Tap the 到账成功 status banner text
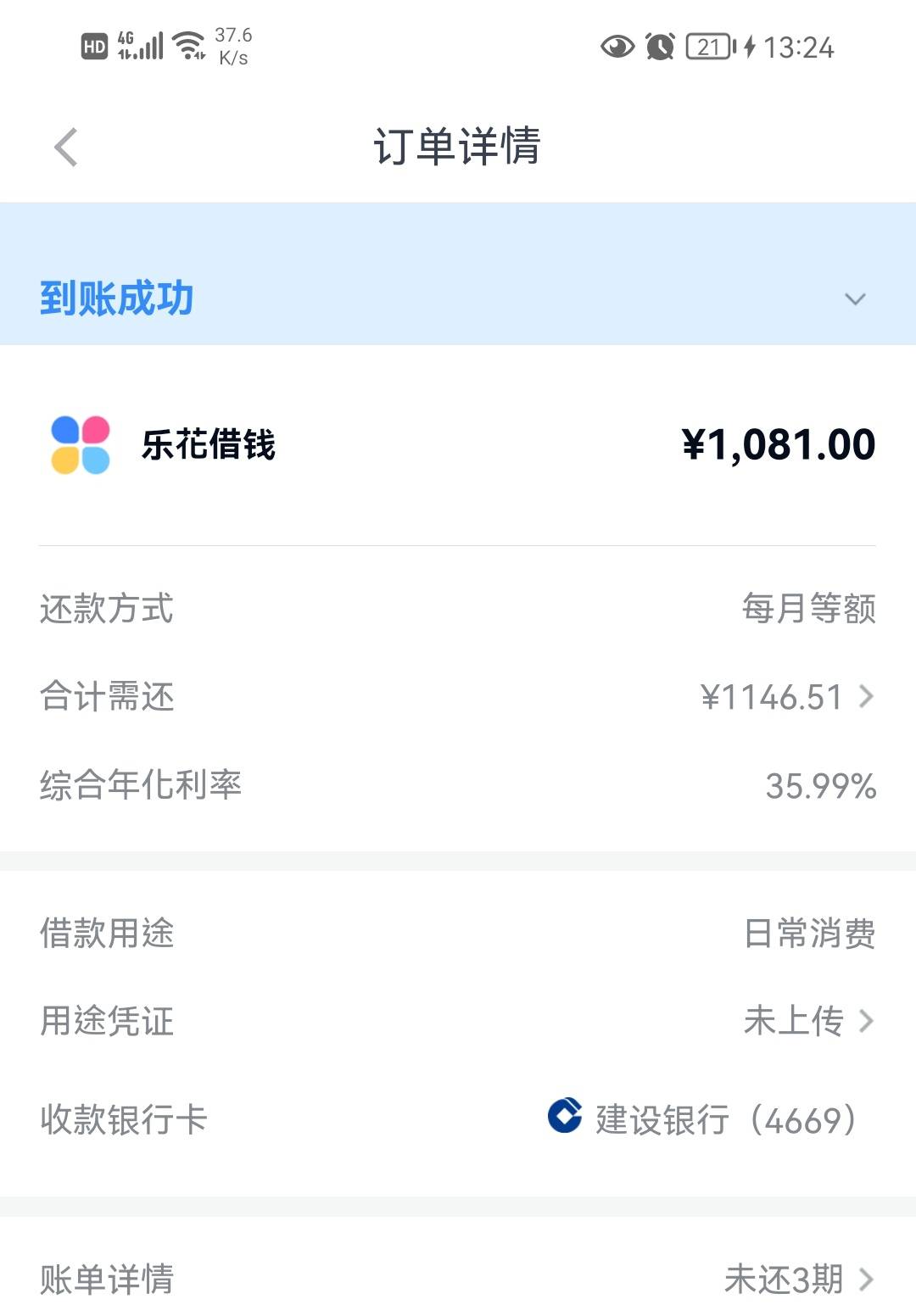Viewport: 916px width, 1316px height. [117, 298]
